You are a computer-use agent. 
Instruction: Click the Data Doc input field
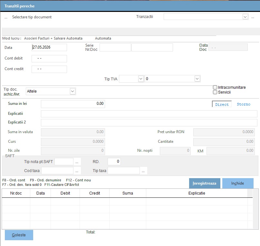(x=228, y=47)
